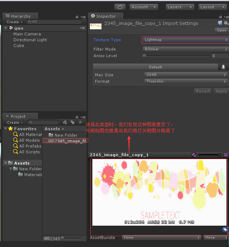229x247 pixels.
Task: Open the Inspector help book icon
Action: pos(220,23)
